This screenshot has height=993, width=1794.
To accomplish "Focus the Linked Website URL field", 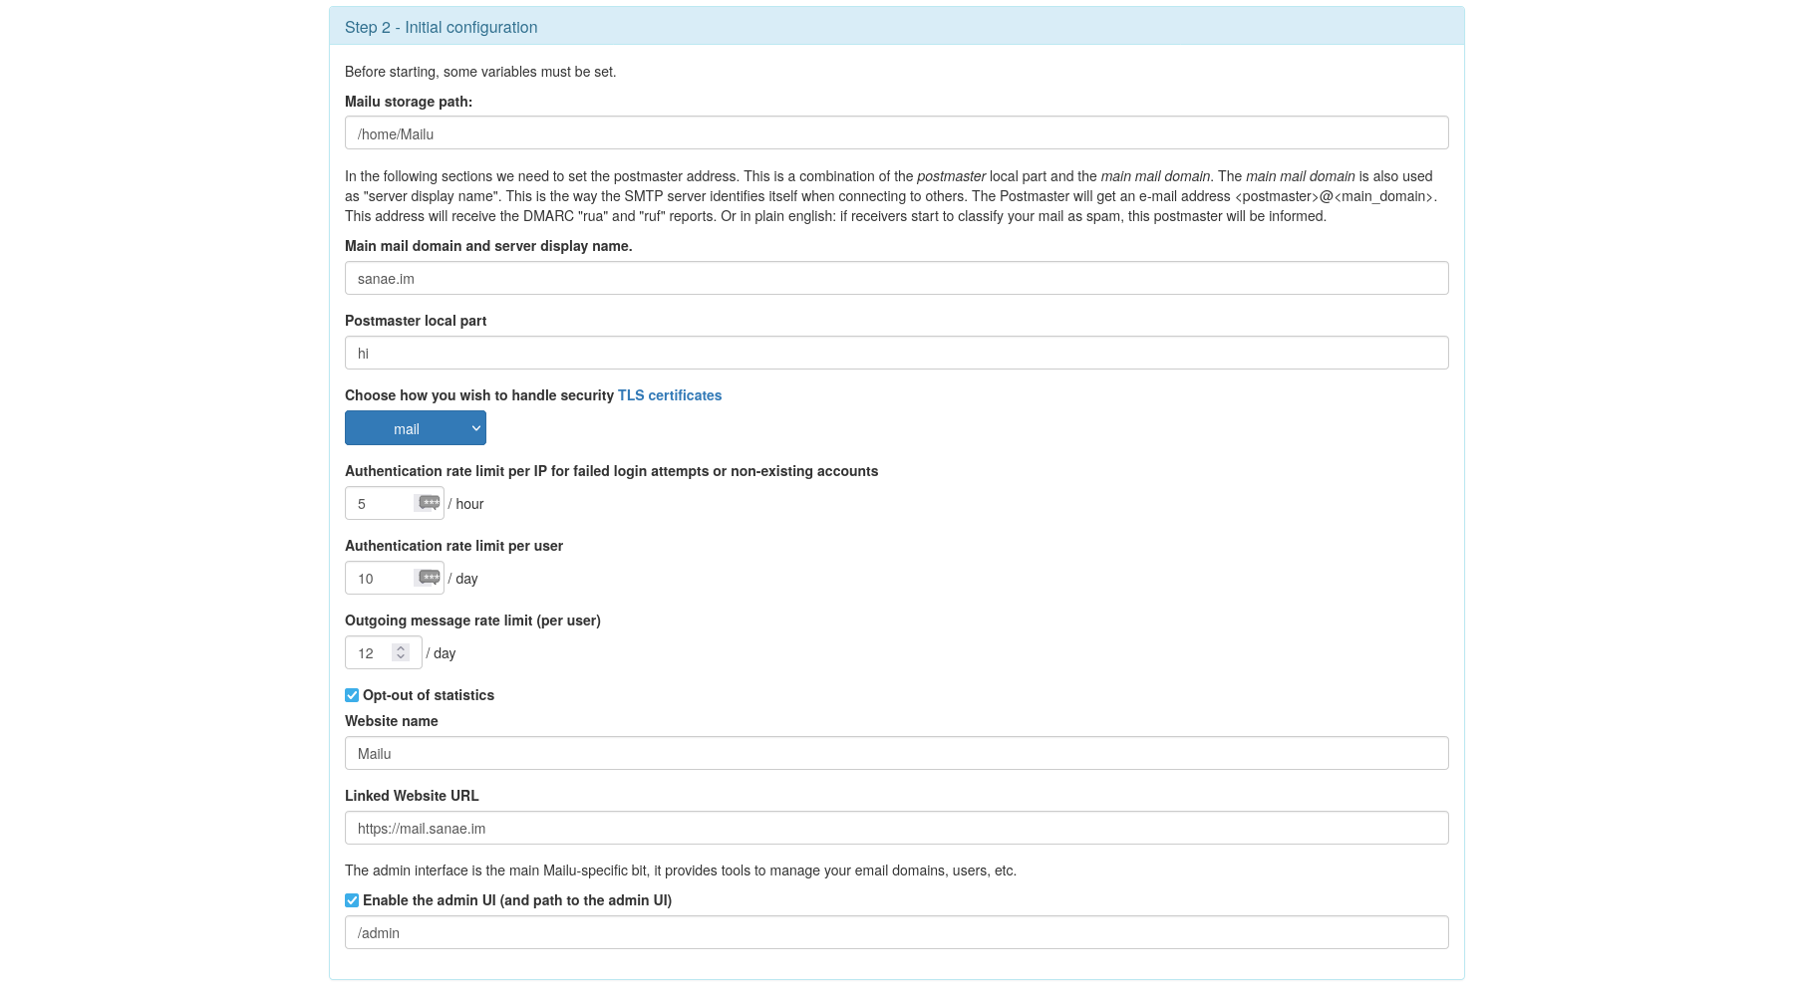I will click(897, 828).
